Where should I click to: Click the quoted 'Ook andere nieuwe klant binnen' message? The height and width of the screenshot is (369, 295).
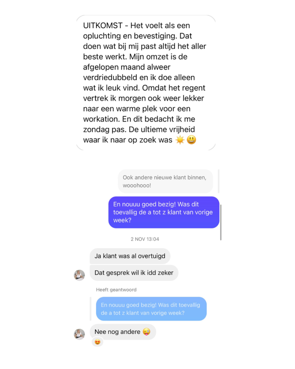(x=165, y=181)
